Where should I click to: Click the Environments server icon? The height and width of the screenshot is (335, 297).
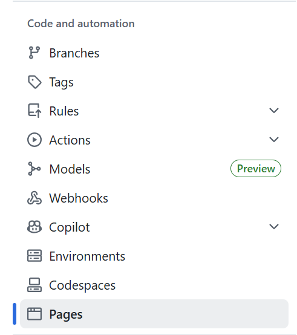pos(34,256)
